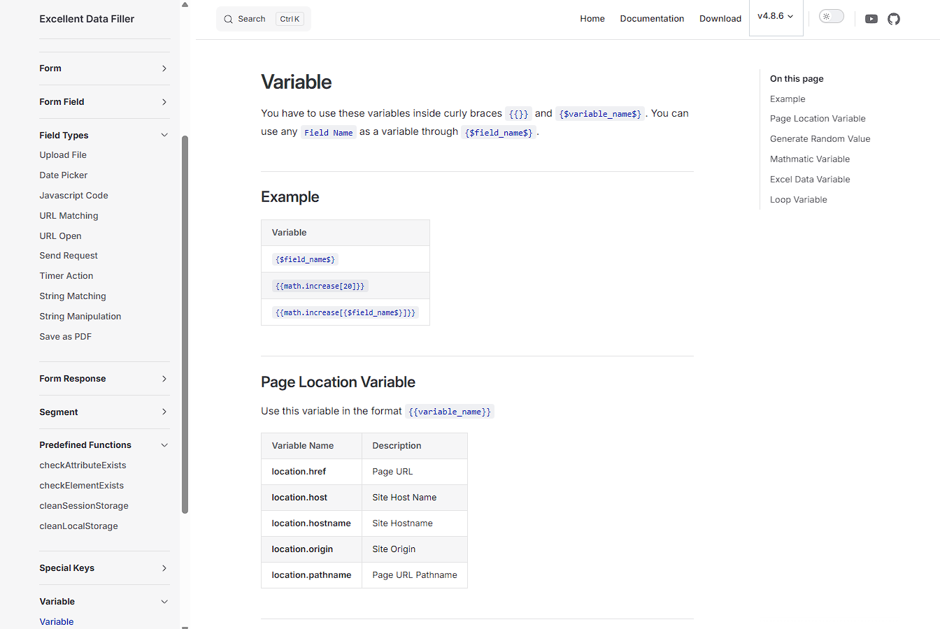Open the GitHub repository icon
Screen dimensions: 940x629
click(x=893, y=19)
